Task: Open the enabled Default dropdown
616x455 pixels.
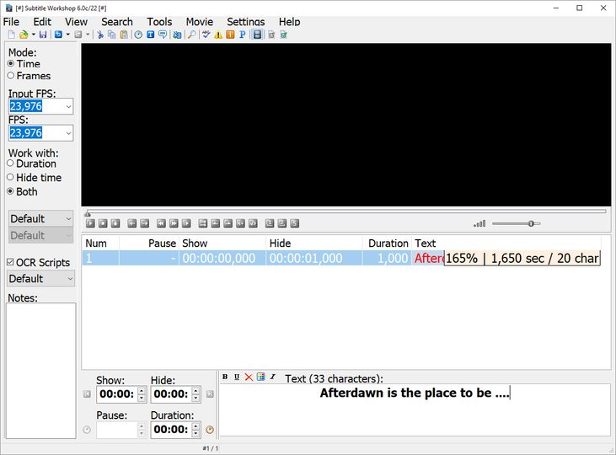Action: click(x=40, y=218)
